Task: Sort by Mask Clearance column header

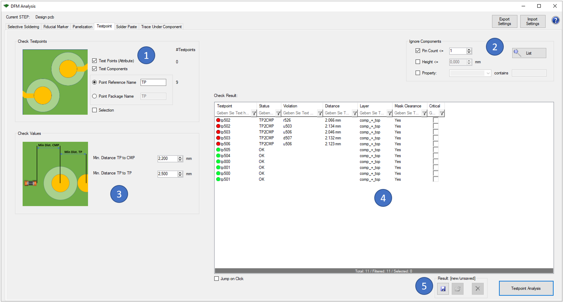Action: (410, 106)
